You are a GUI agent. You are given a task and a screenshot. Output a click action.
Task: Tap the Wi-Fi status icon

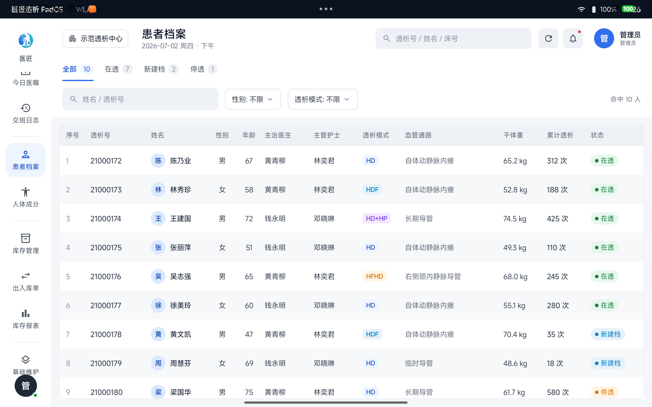tap(581, 9)
